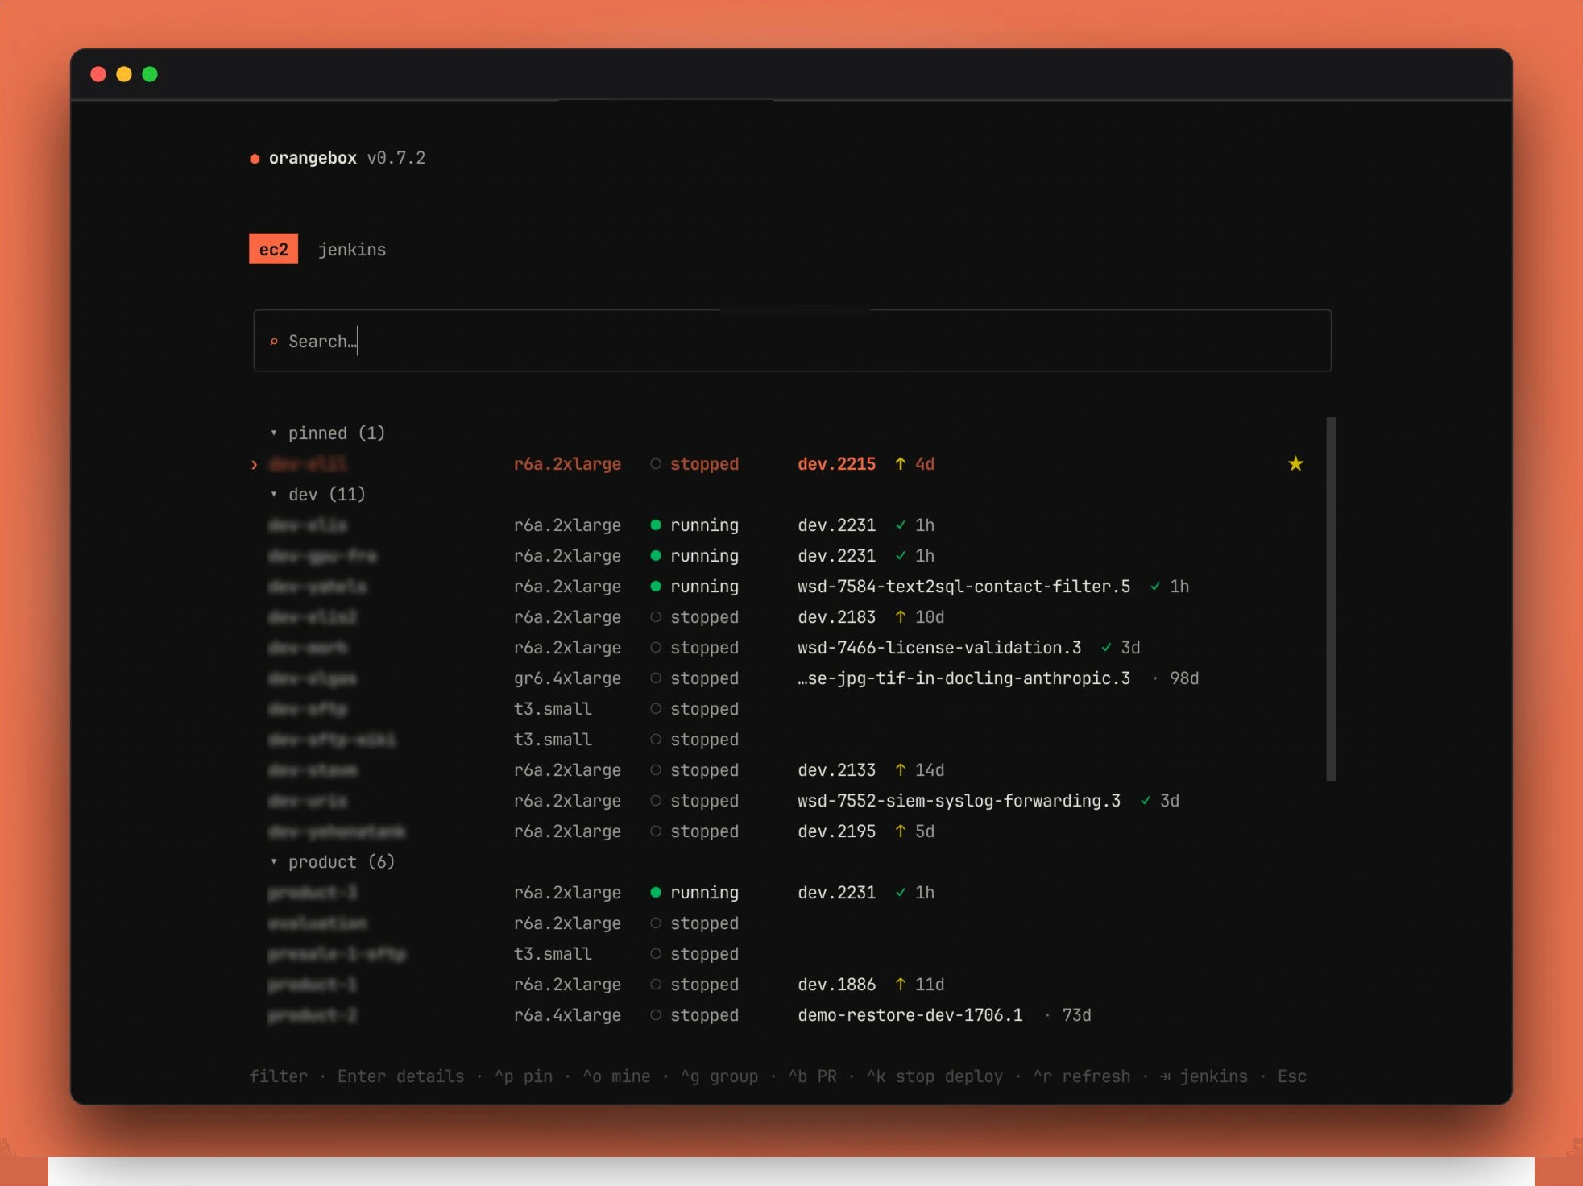Click the r6a.4xlarge instance type
The height and width of the screenshot is (1186, 1583).
tap(567, 1015)
